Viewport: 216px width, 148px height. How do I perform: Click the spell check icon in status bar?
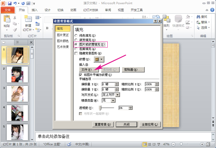coord(69,144)
